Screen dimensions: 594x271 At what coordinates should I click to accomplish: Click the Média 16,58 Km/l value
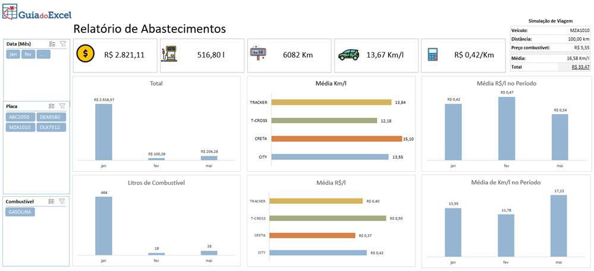click(x=579, y=59)
